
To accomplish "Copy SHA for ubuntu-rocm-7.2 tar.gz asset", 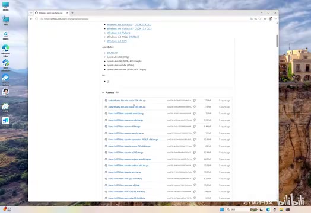I will pos(195,146).
